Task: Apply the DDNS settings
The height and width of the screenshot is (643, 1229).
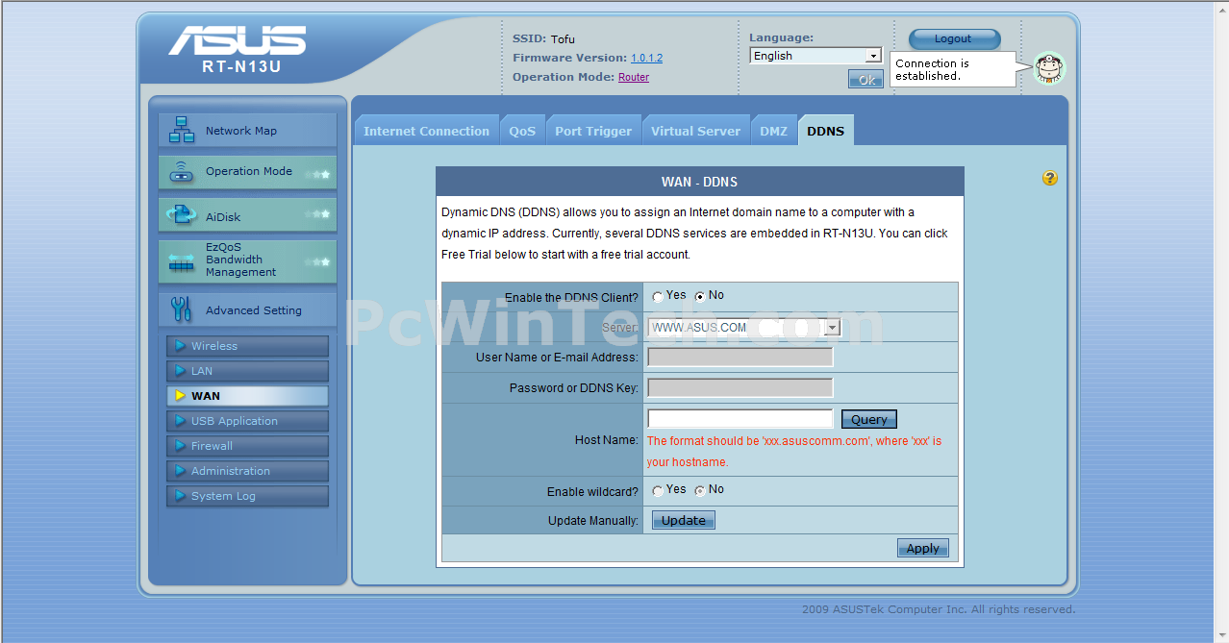Action: (x=923, y=548)
